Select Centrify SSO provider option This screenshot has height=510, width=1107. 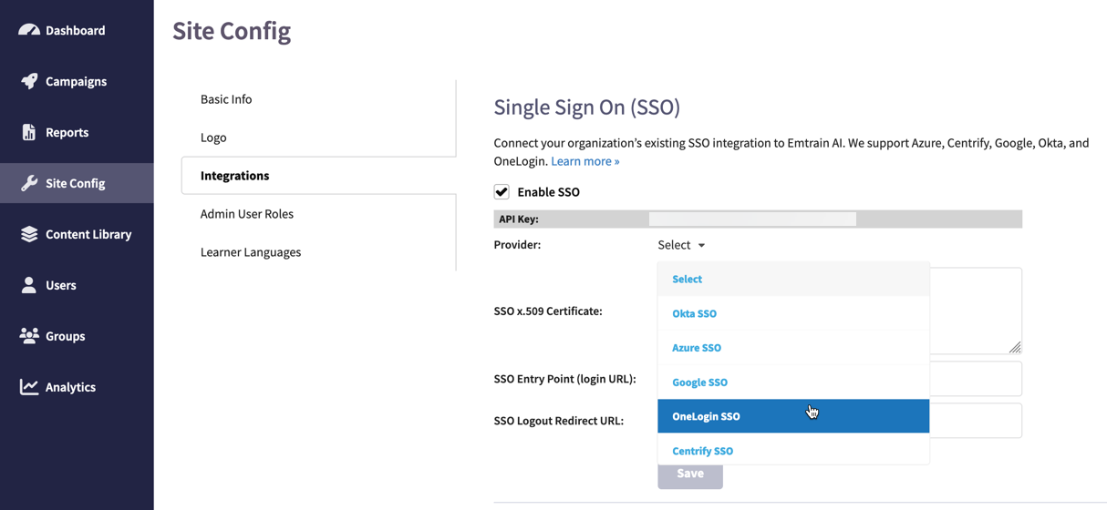tap(703, 451)
